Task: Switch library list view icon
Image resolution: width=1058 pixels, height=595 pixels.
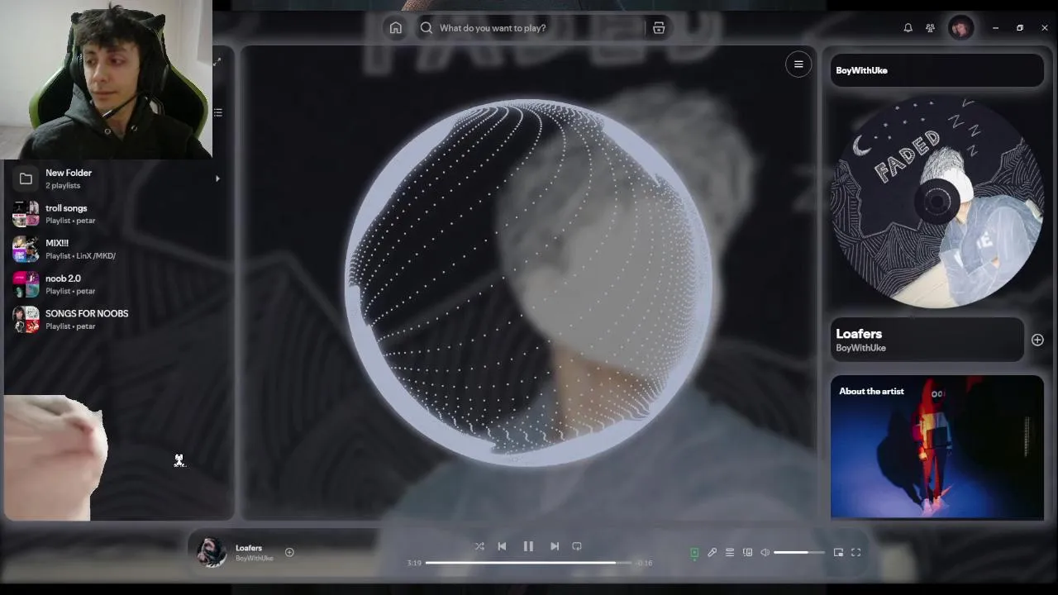Action: coord(217,112)
